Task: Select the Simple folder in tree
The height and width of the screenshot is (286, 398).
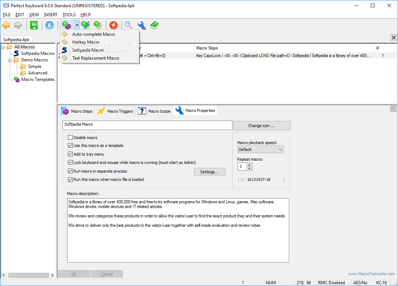Action: click(x=34, y=66)
